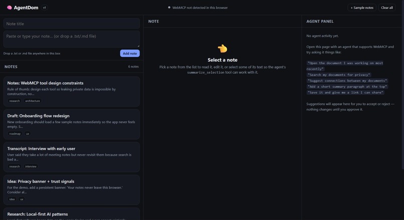Click the prompt 'Open the document I was working on most recently'

pyautogui.click(x=345, y=66)
